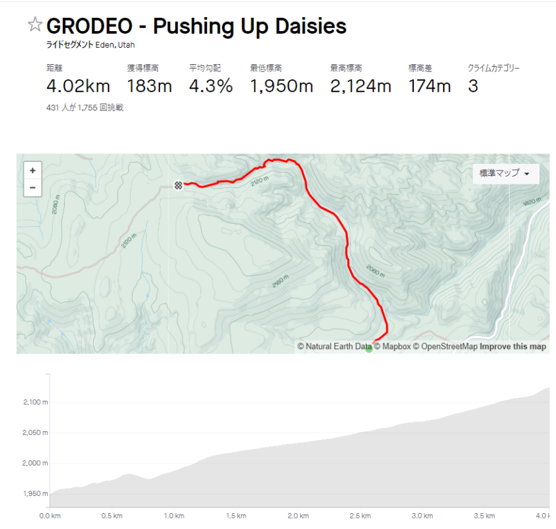Click the green start point marker
Viewport: 556px width, 529px height.
pos(369,348)
